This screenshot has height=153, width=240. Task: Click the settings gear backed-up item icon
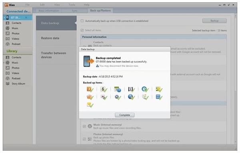pyautogui.click(x=118, y=97)
